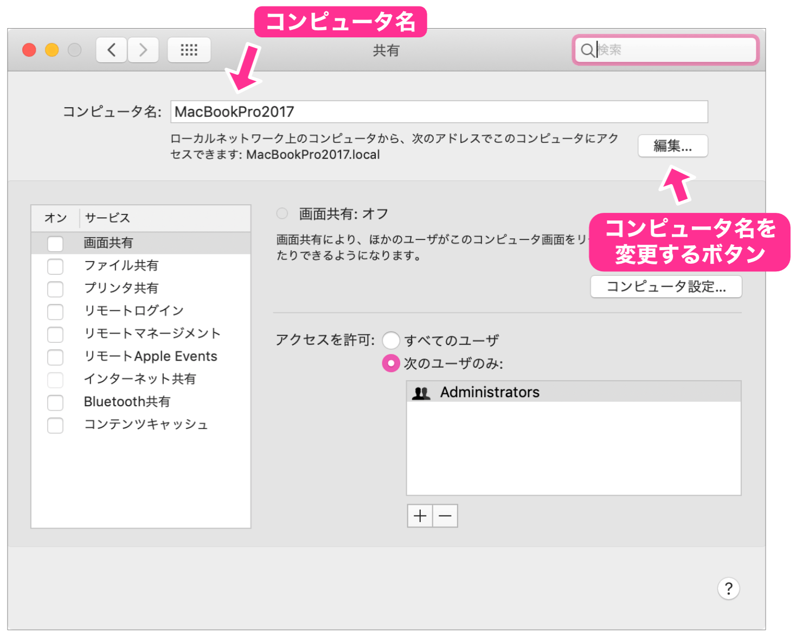This screenshot has width=796, height=638.
Task: Click the help question mark icon
Action: [729, 589]
